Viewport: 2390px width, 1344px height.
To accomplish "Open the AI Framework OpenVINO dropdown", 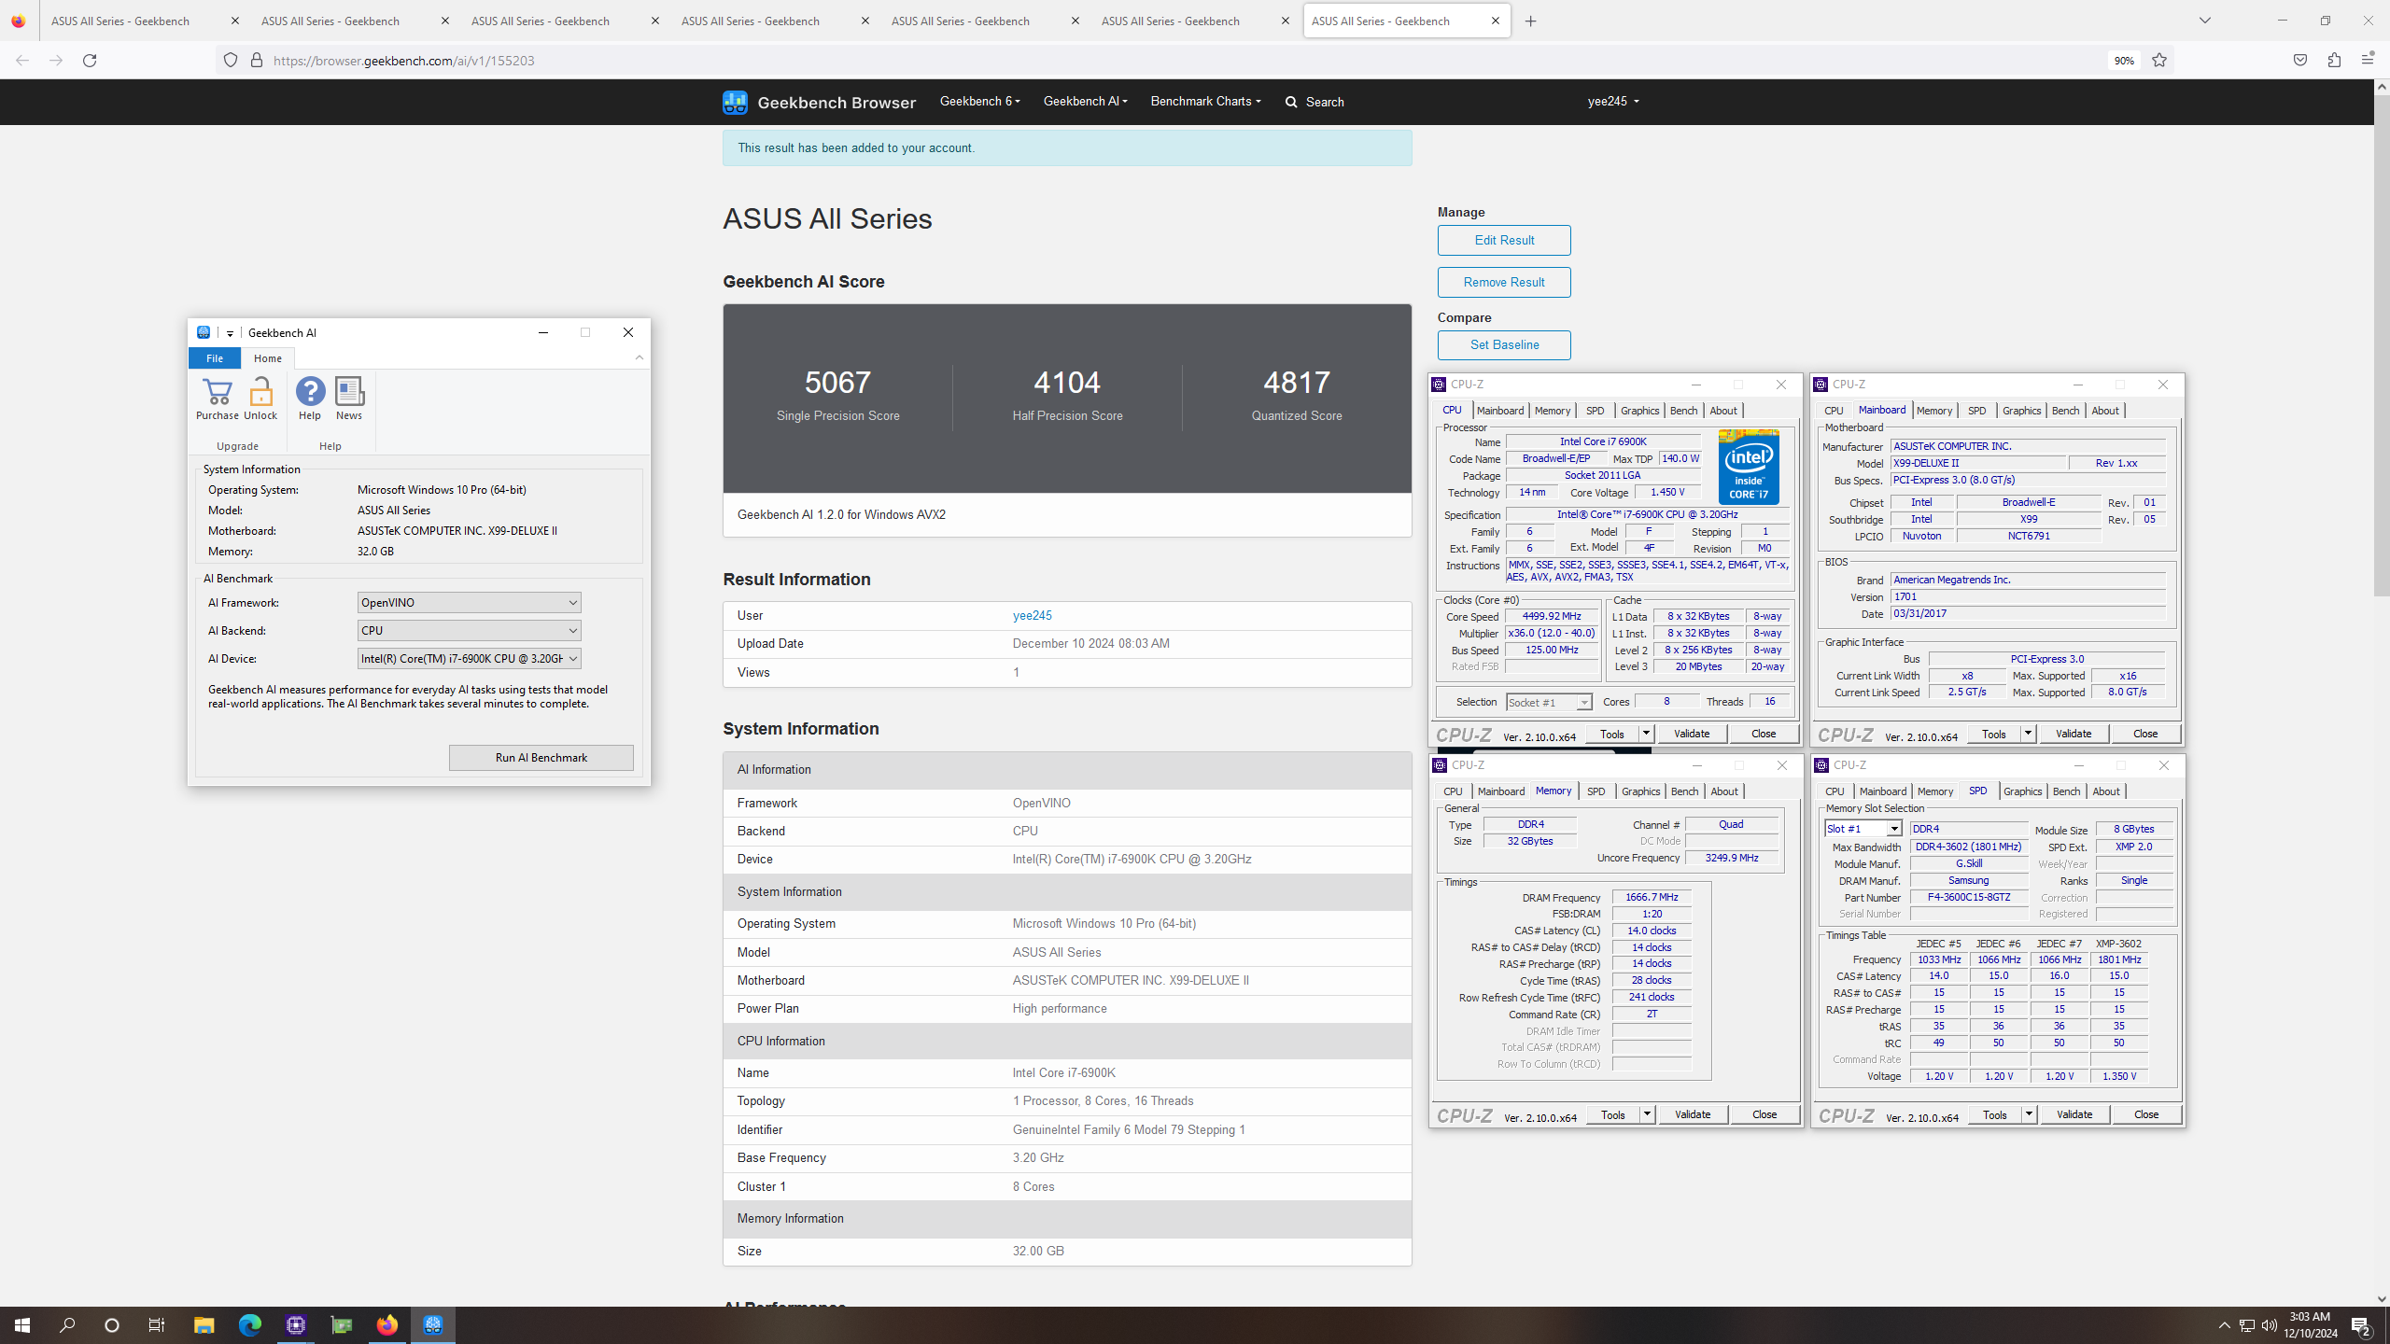I will coord(469,603).
